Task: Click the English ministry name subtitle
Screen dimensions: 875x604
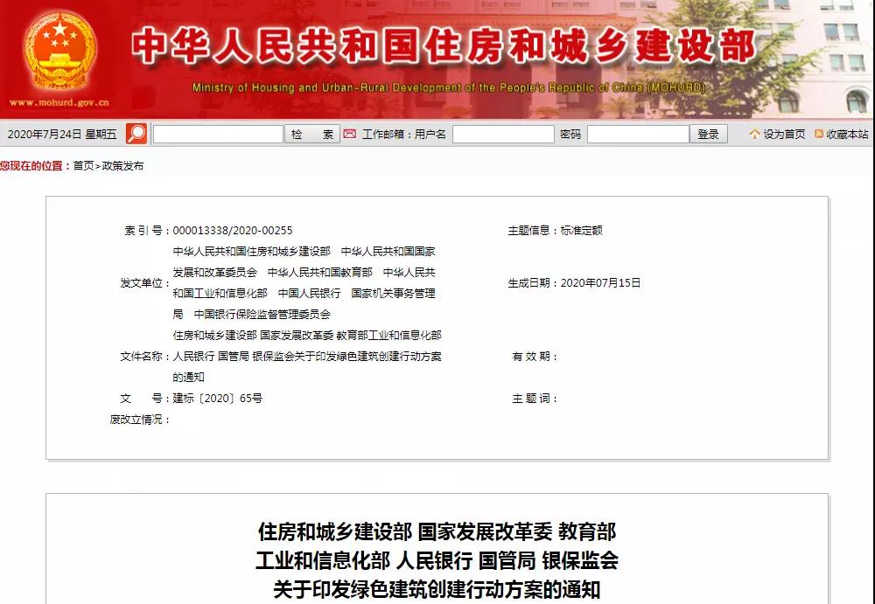Action: point(449,87)
